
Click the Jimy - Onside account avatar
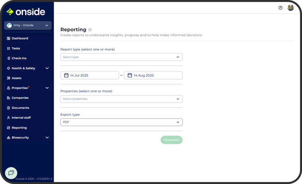9,25
